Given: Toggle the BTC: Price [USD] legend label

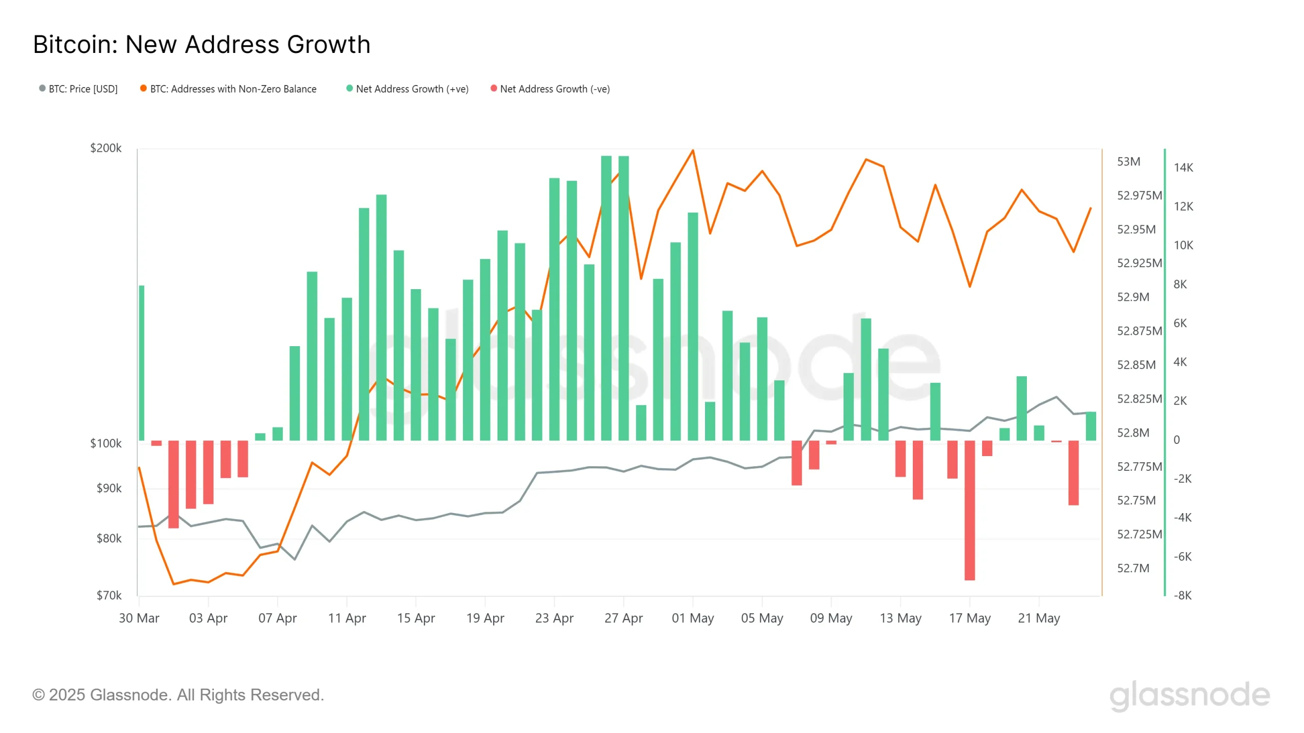Looking at the screenshot, I should (83, 89).
